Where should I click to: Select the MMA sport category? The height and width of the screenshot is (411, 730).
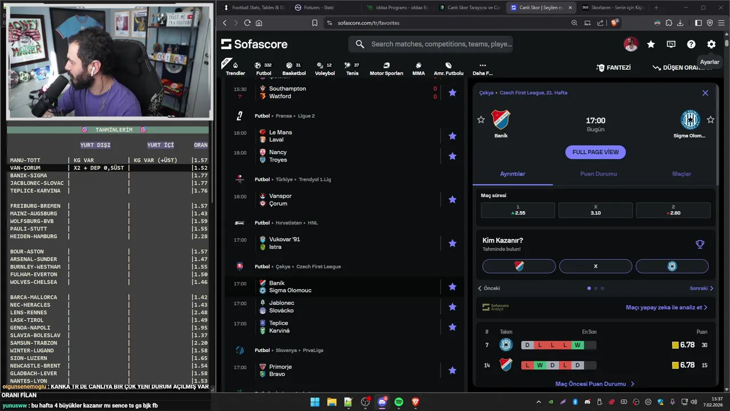click(419, 69)
